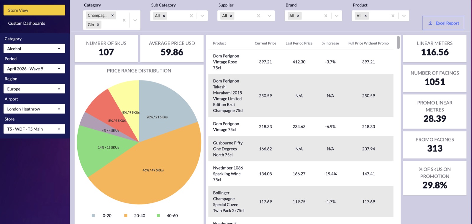
Task: Click the Number of Facings 1051 card
Action: point(435,78)
